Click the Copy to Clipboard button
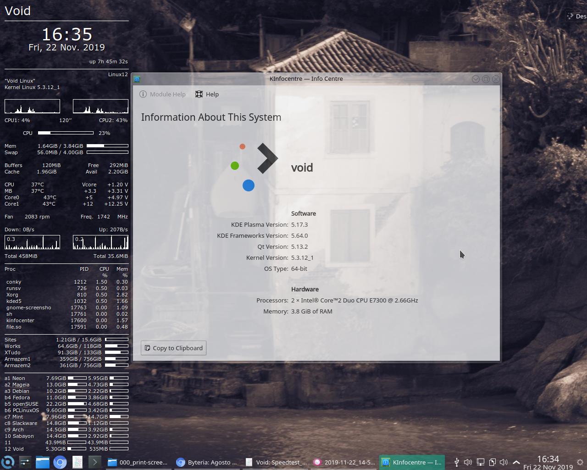The width and height of the screenshot is (587, 470). click(173, 348)
